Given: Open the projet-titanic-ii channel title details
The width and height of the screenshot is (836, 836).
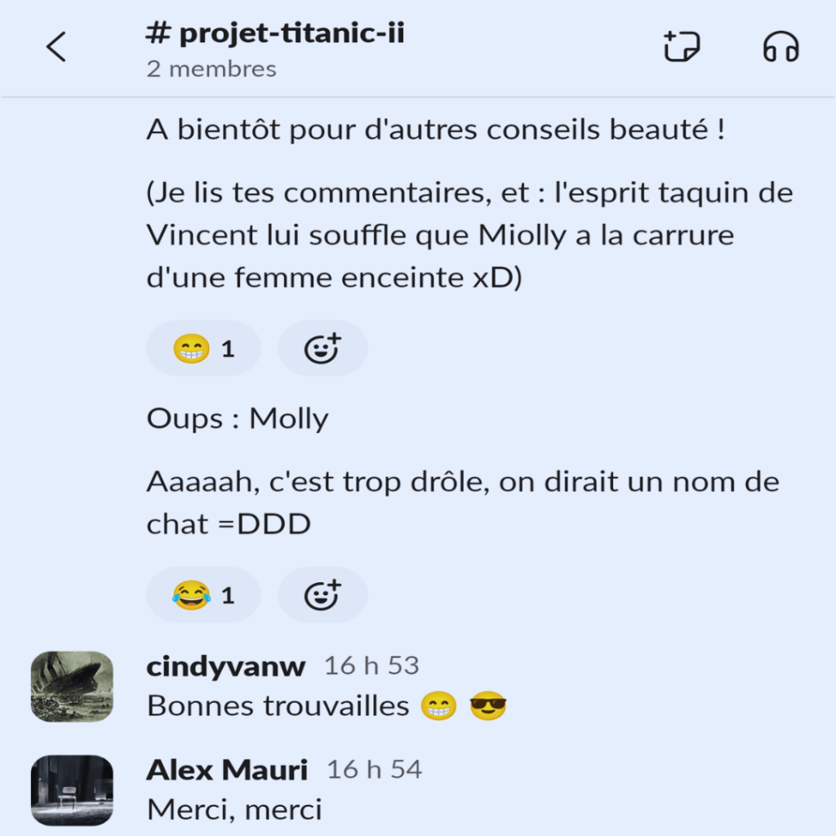Looking at the screenshot, I should click(275, 33).
